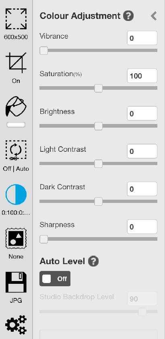Click the Saturation value field showing 100
Viewport: 165px width, 339px height.
142,76
